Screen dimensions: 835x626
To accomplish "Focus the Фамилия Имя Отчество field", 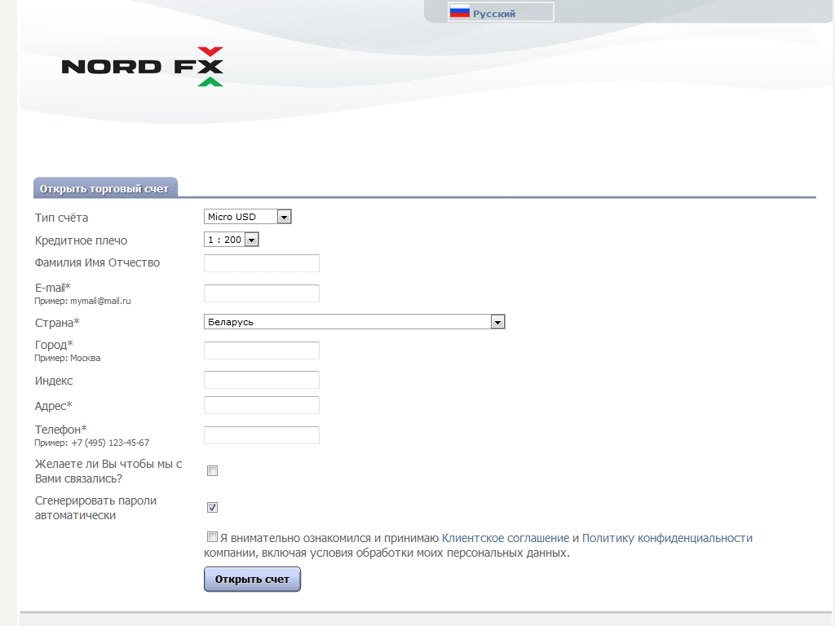I will [x=261, y=263].
